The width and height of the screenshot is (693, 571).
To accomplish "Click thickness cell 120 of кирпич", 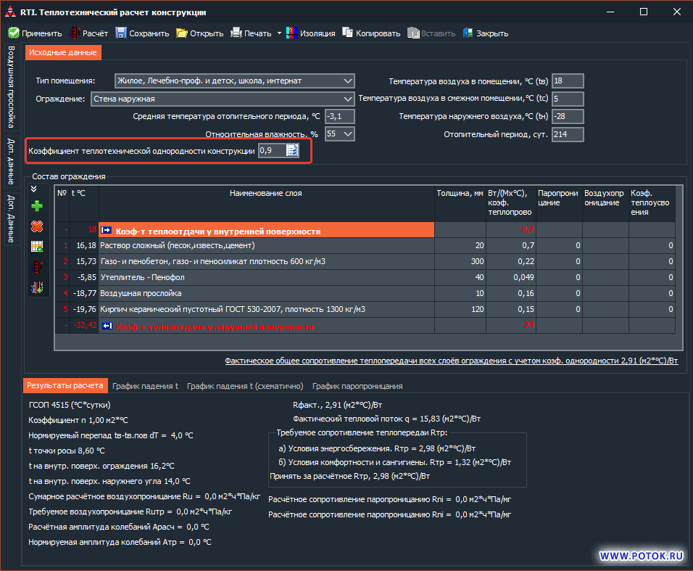I will 460,309.
